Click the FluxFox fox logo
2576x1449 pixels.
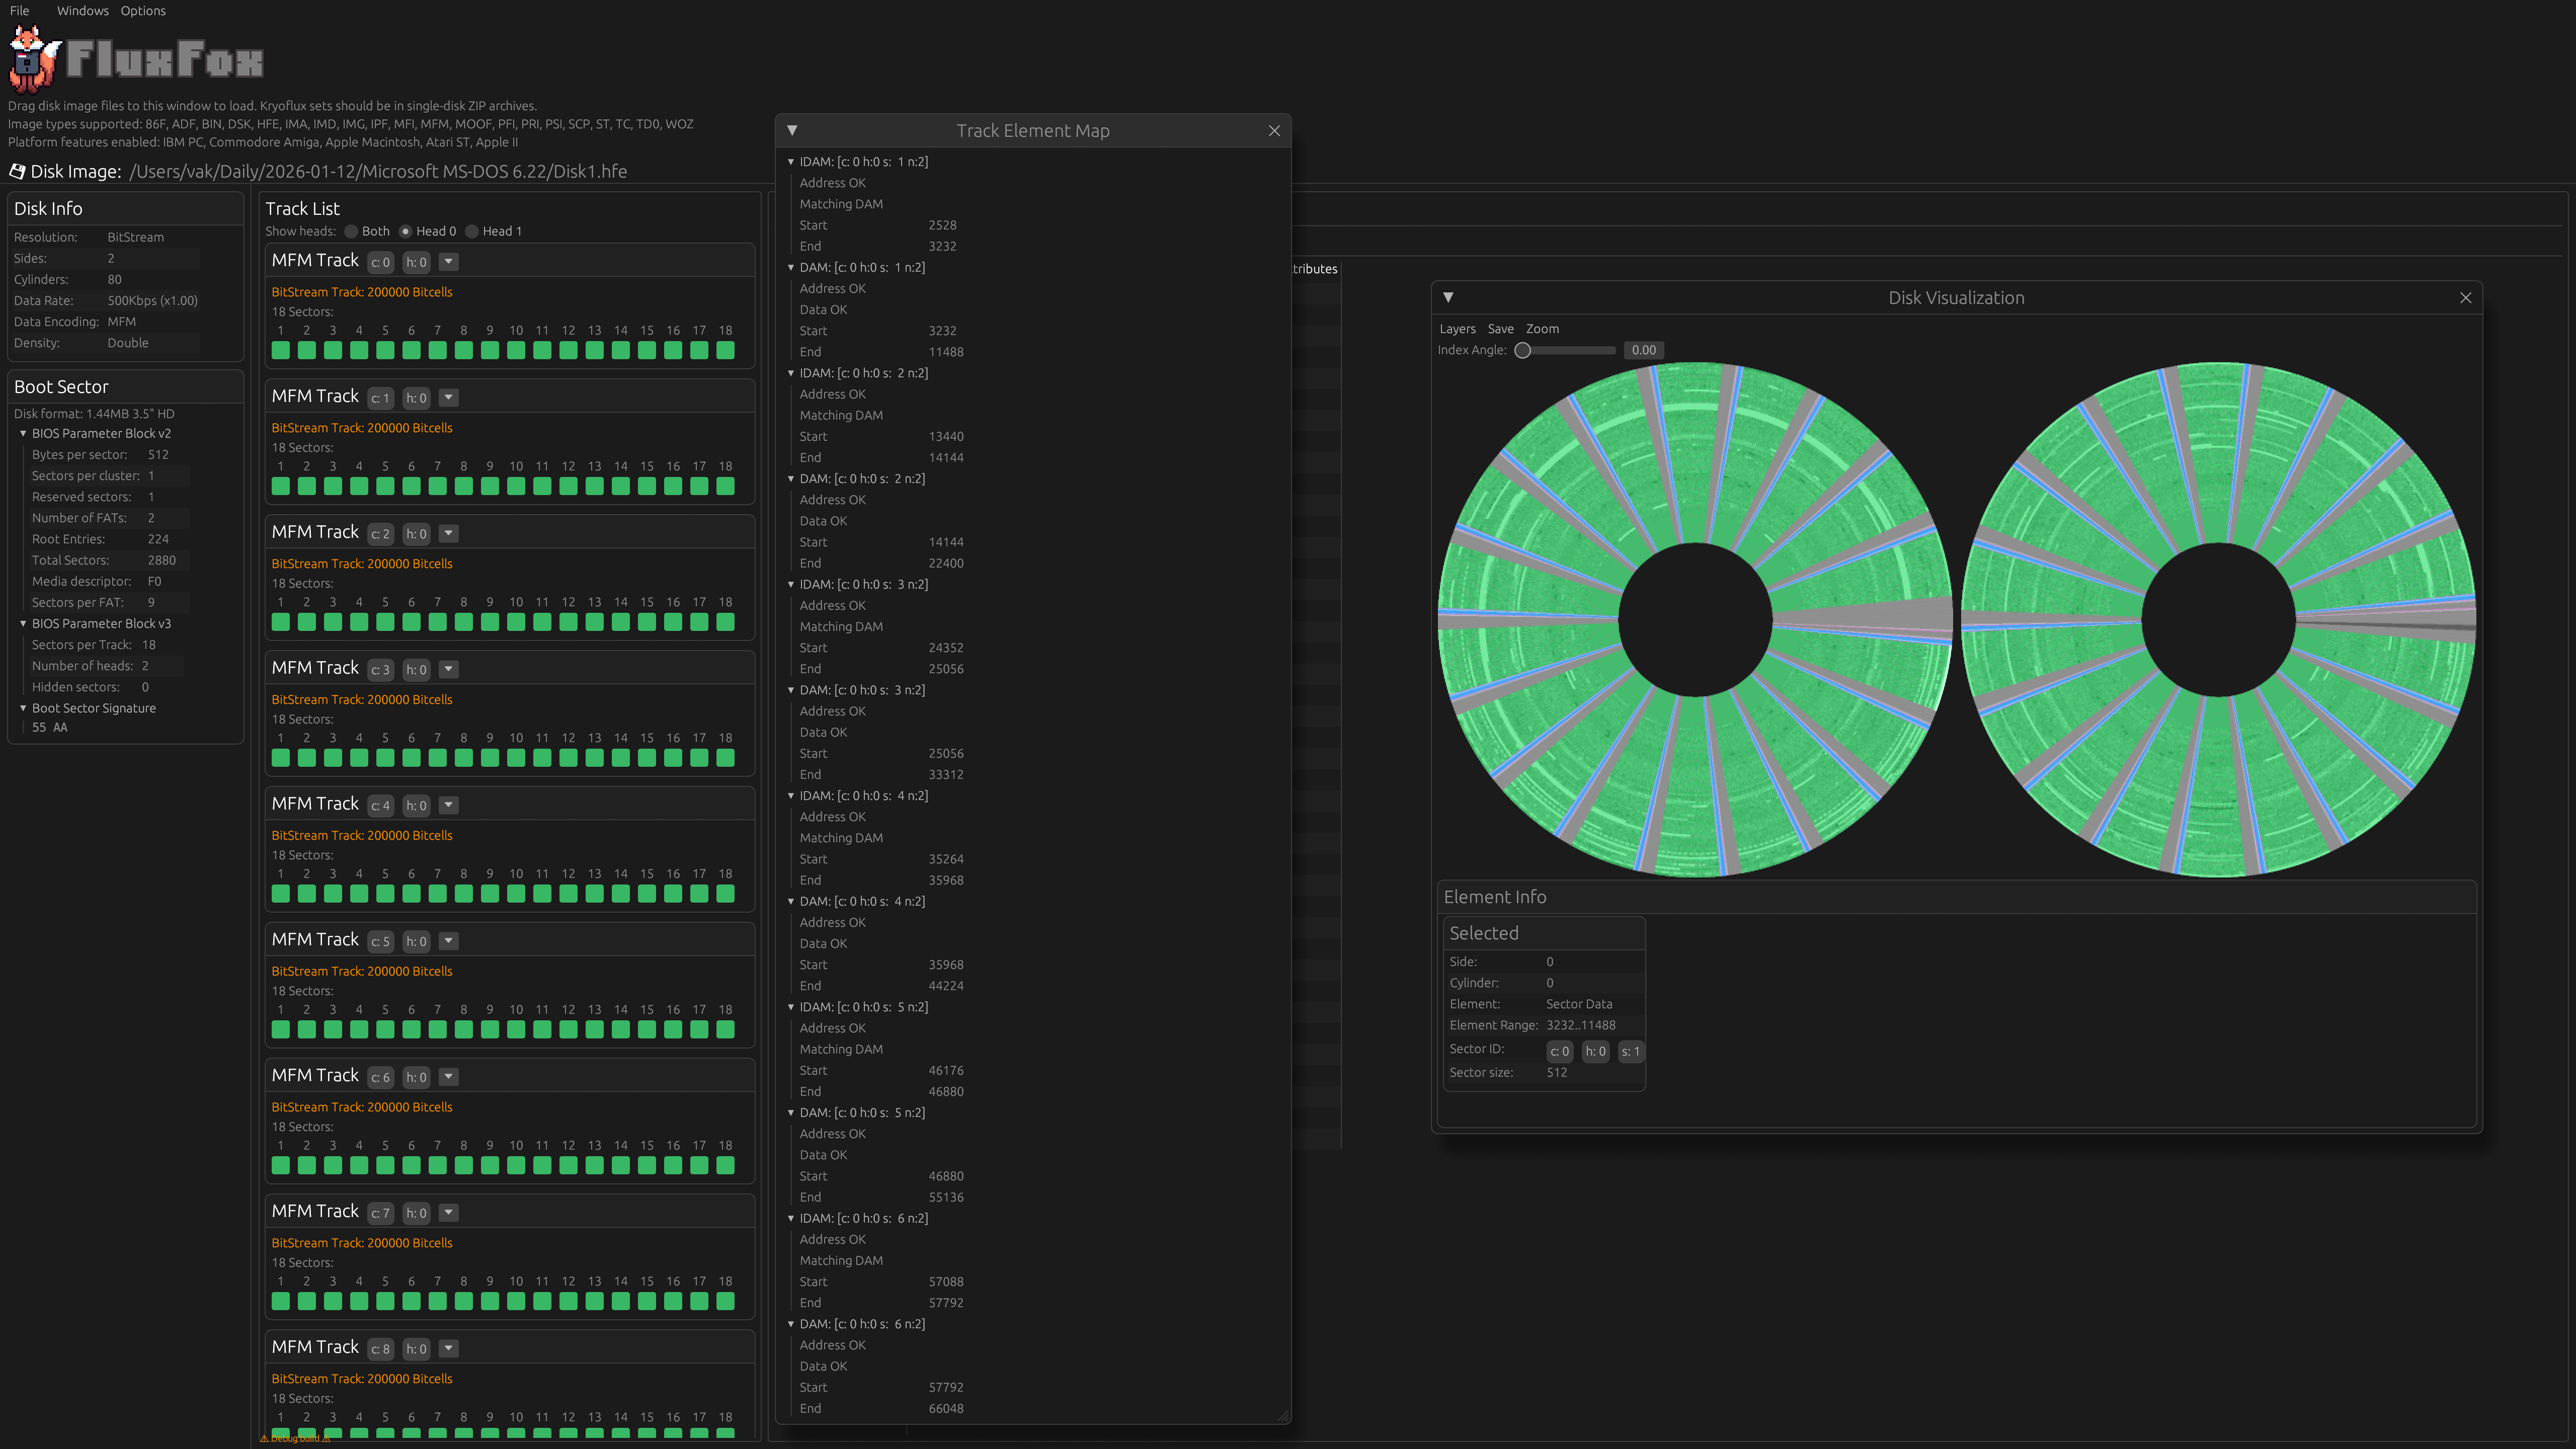click(34, 60)
